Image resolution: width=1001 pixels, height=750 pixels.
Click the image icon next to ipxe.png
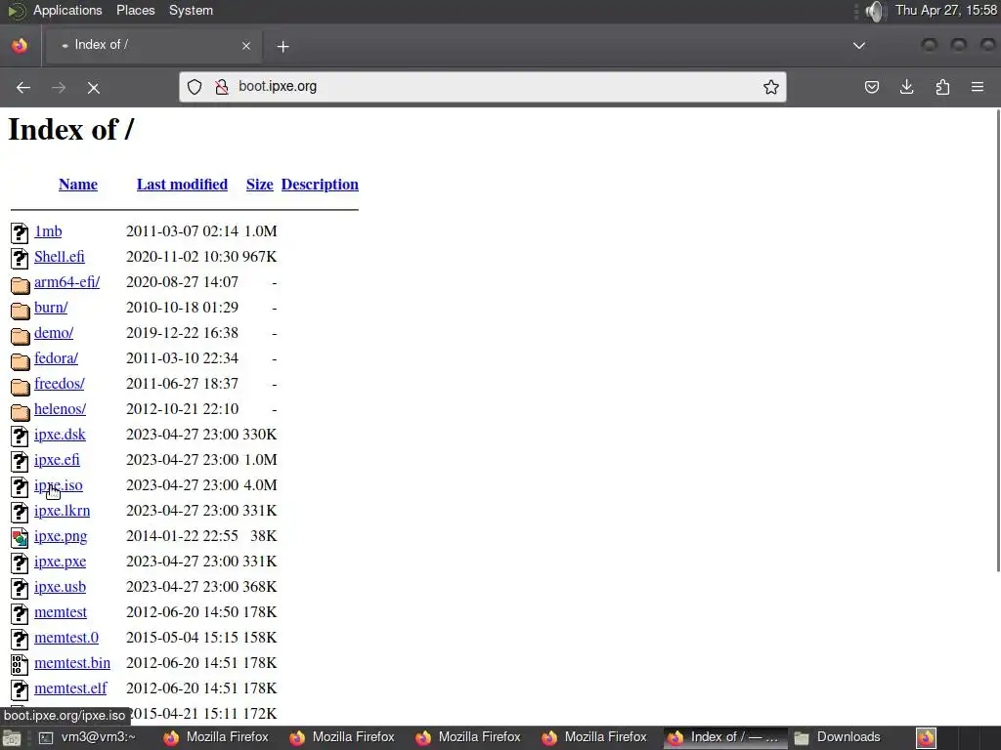[x=20, y=538]
